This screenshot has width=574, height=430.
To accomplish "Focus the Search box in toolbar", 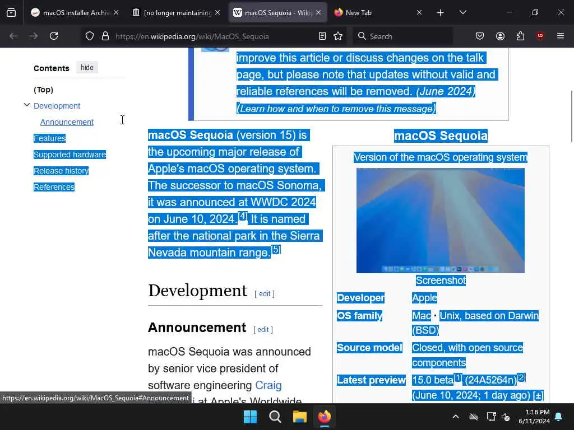I will [402, 36].
